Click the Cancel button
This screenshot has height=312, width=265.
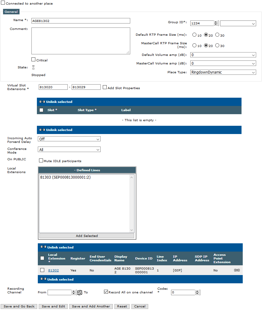coord(140,307)
